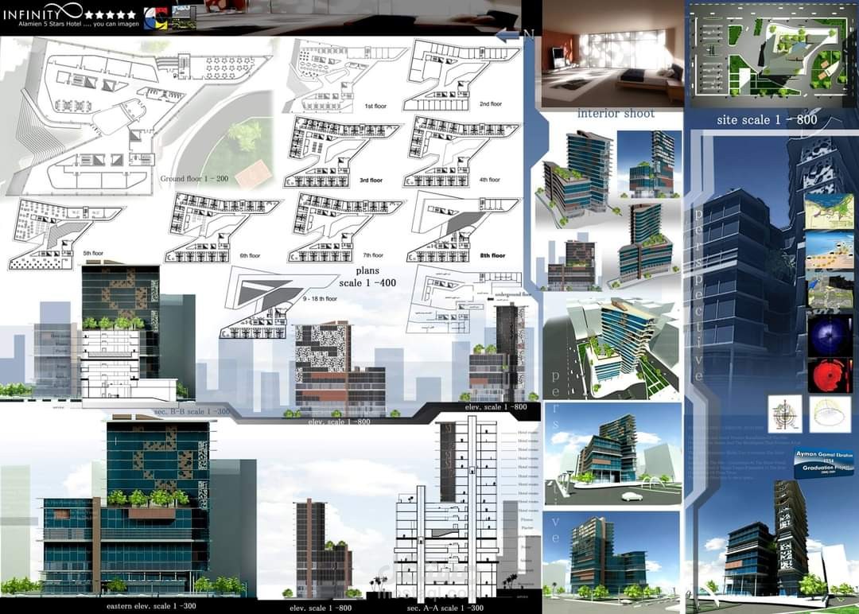Click the 'eastern elev. scale 1 -300' caption
The width and height of the screenshot is (859, 614).
click(x=150, y=606)
